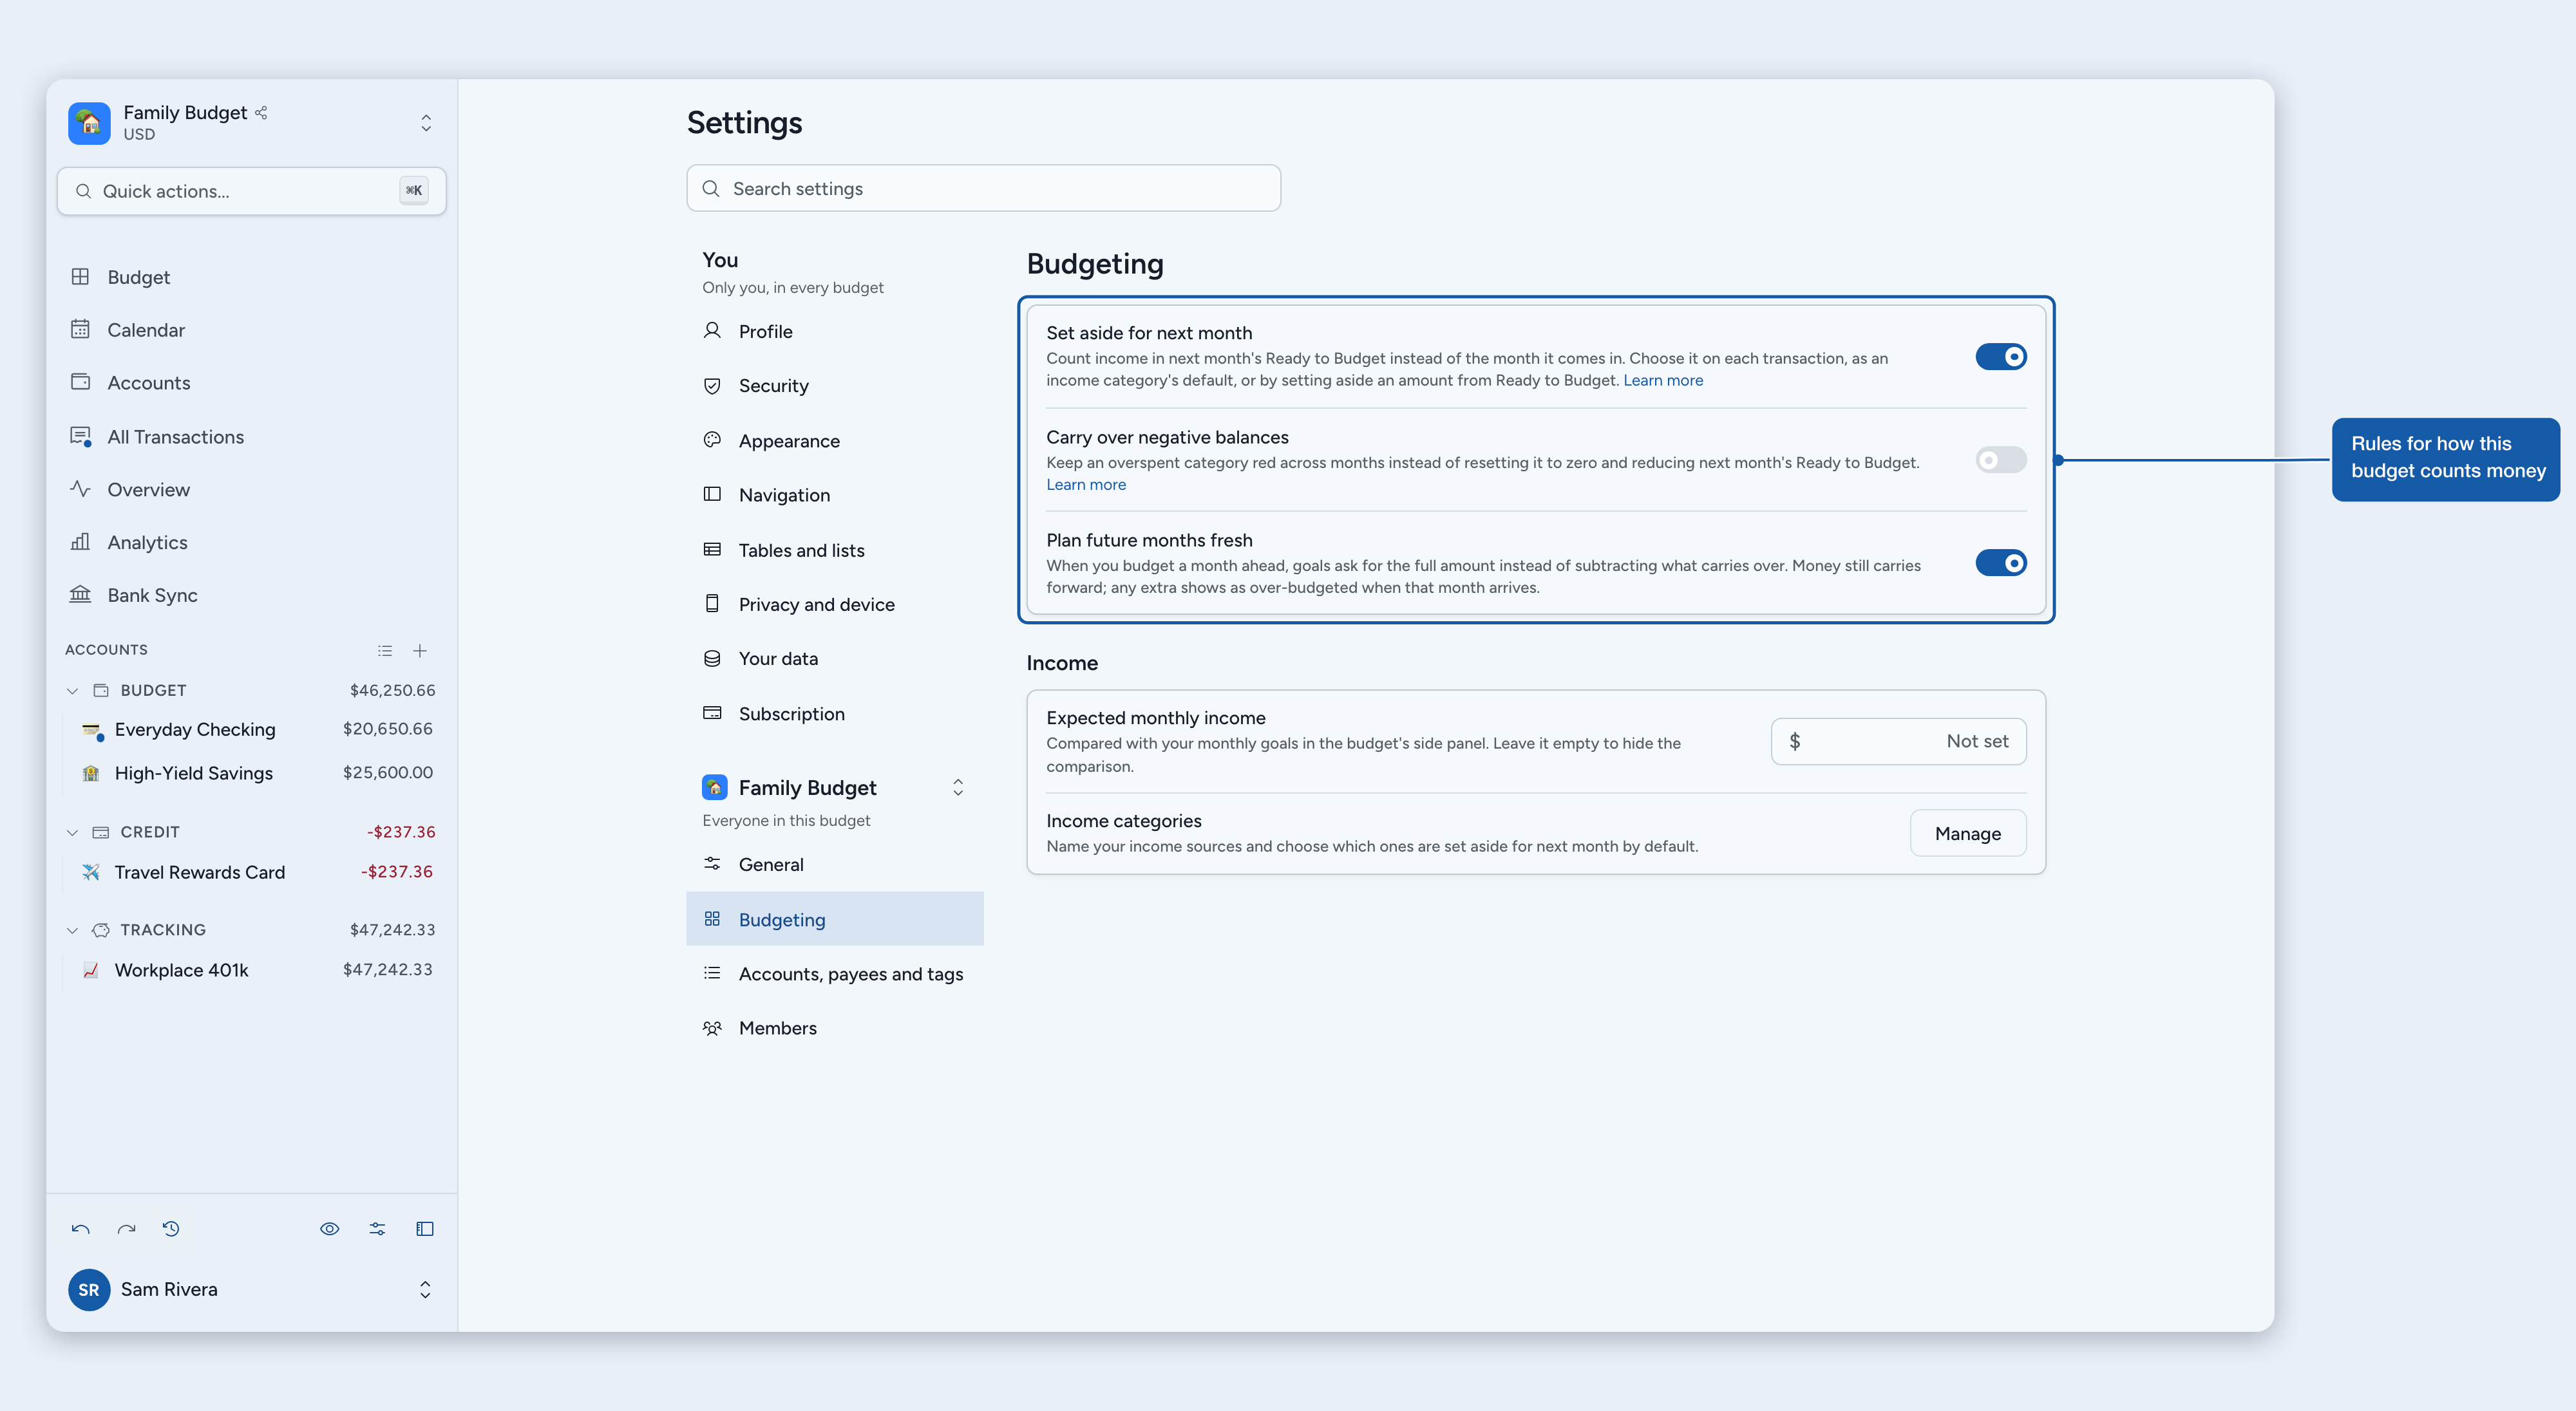Collapse the BUDGET account group
The image size is (2576, 1411).
72,691
